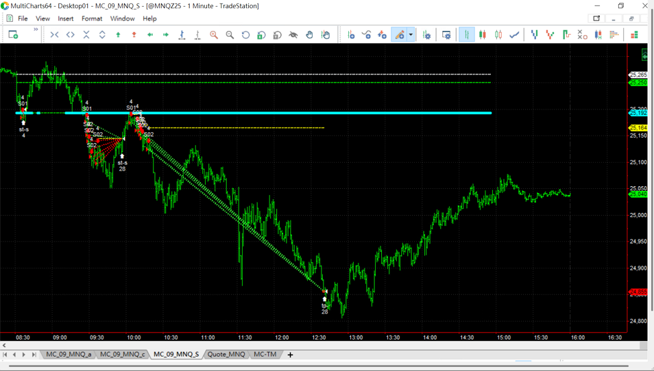Go to previous tab arrow
654x371 pixels.
click(14, 355)
